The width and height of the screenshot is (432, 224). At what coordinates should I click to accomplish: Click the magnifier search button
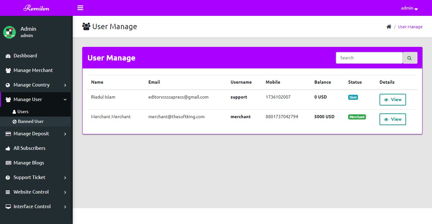pyautogui.click(x=410, y=58)
